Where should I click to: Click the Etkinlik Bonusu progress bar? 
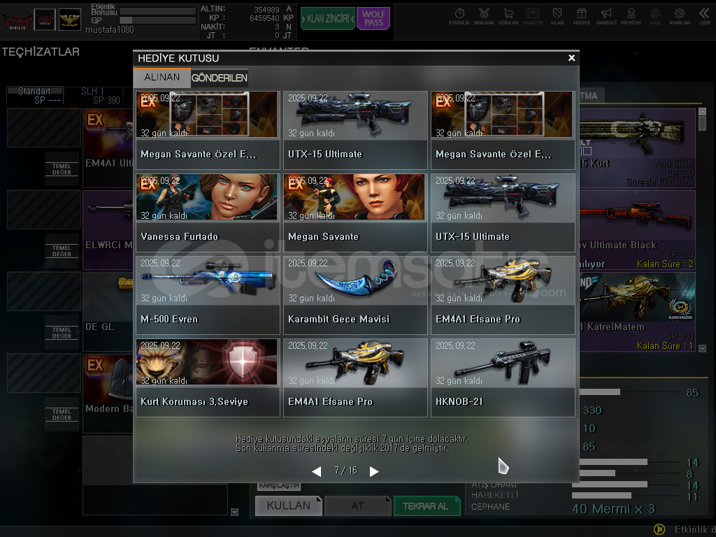click(157, 11)
